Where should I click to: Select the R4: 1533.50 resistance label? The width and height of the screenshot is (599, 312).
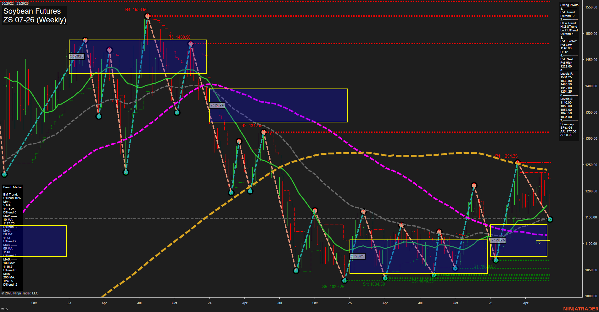click(x=136, y=10)
